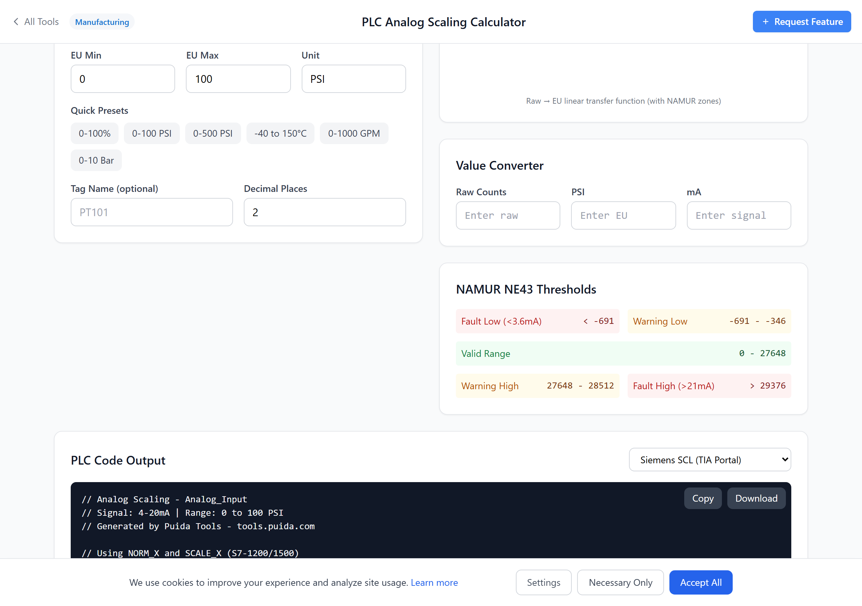862x606 pixels.
Task: Apply the 0-1000 GPM preset
Action: pyautogui.click(x=354, y=133)
